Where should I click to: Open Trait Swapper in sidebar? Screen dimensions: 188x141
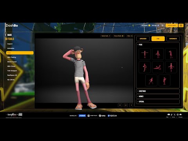coord(12,70)
